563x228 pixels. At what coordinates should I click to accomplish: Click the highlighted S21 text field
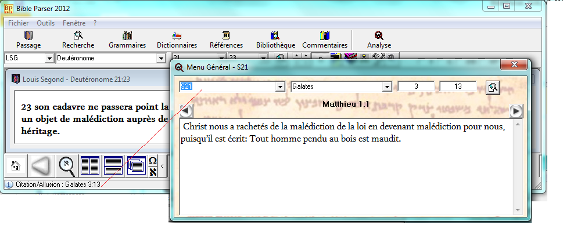pos(227,87)
